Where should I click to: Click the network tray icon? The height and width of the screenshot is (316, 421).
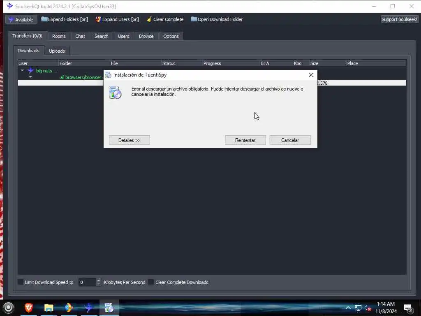click(x=358, y=308)
